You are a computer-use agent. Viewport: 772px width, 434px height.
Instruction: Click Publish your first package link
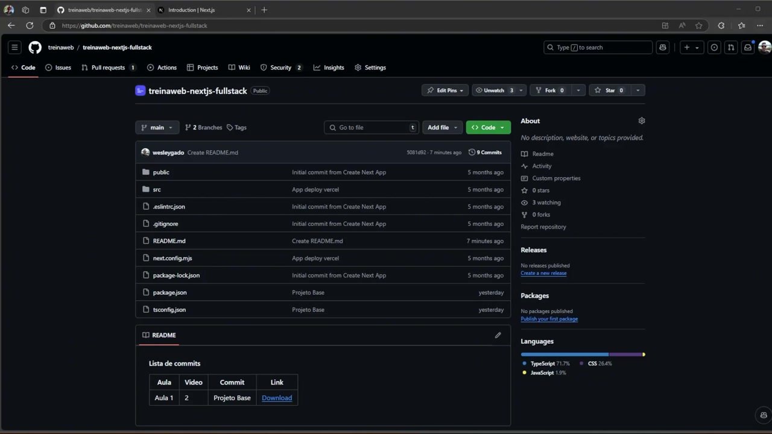coord(549,319)
